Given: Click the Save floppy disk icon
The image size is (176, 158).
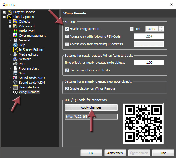Looking at the screenshot, I should point(15,73).
